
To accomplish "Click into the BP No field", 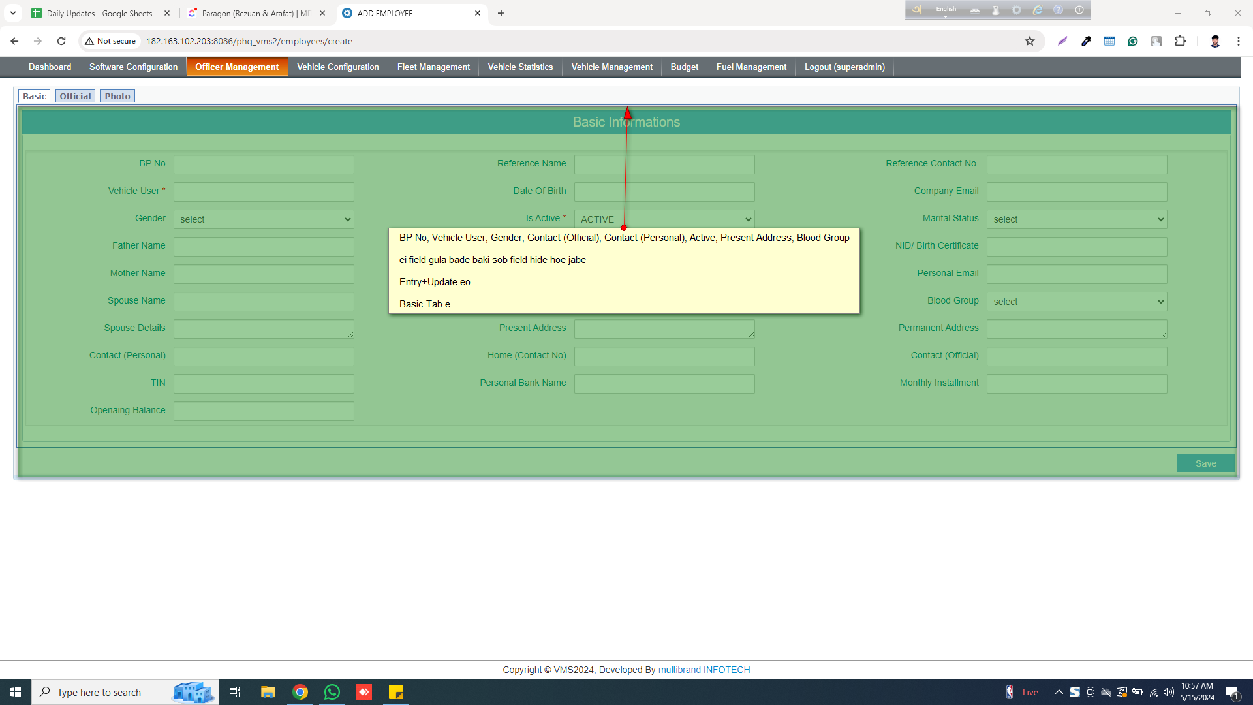I will [264, 164].
